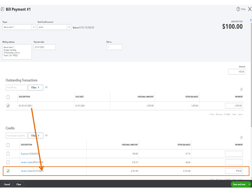Click the Expense credit payment field
Screen dimensions: 252x189
[234, 154]
